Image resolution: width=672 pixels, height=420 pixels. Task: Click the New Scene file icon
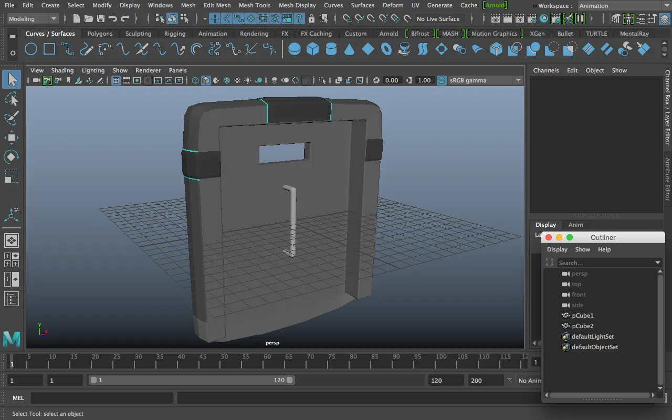tap(77, 19)
